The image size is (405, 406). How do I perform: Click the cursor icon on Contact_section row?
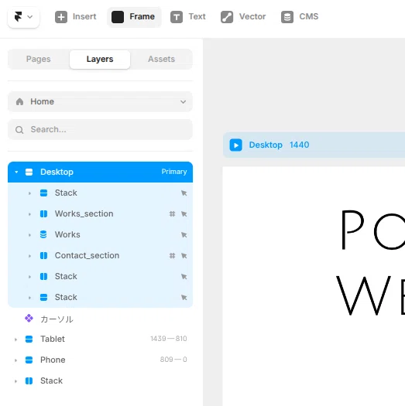(x=184, y=256)
